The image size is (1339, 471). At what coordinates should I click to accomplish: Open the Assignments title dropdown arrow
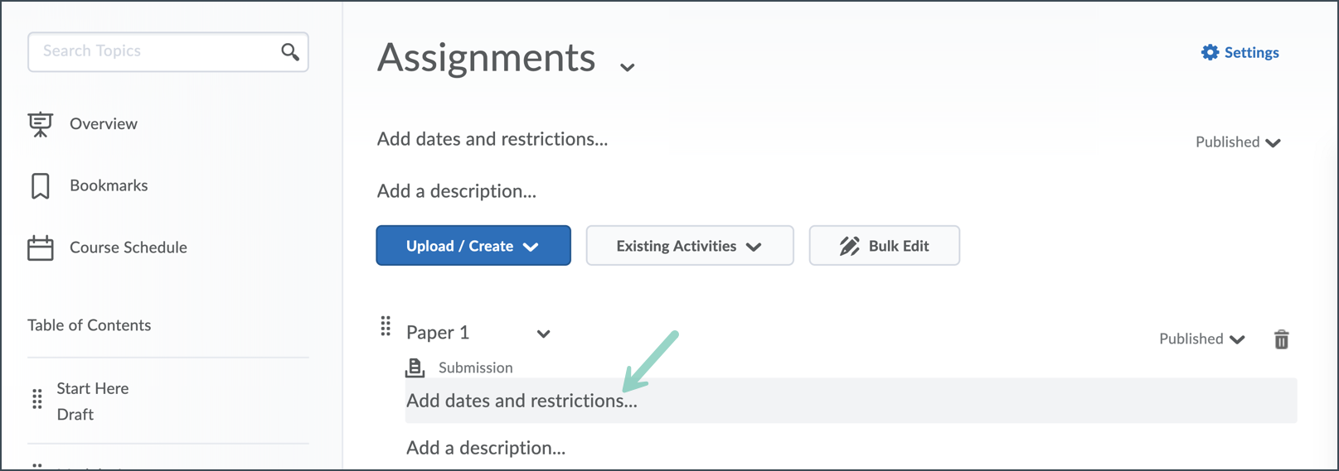[628, 67]
